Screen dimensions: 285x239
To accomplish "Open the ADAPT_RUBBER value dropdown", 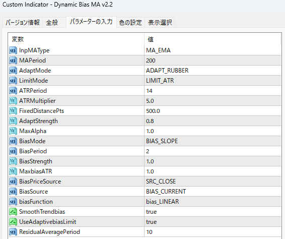I will pyautogui.click(x=212, y=71).
